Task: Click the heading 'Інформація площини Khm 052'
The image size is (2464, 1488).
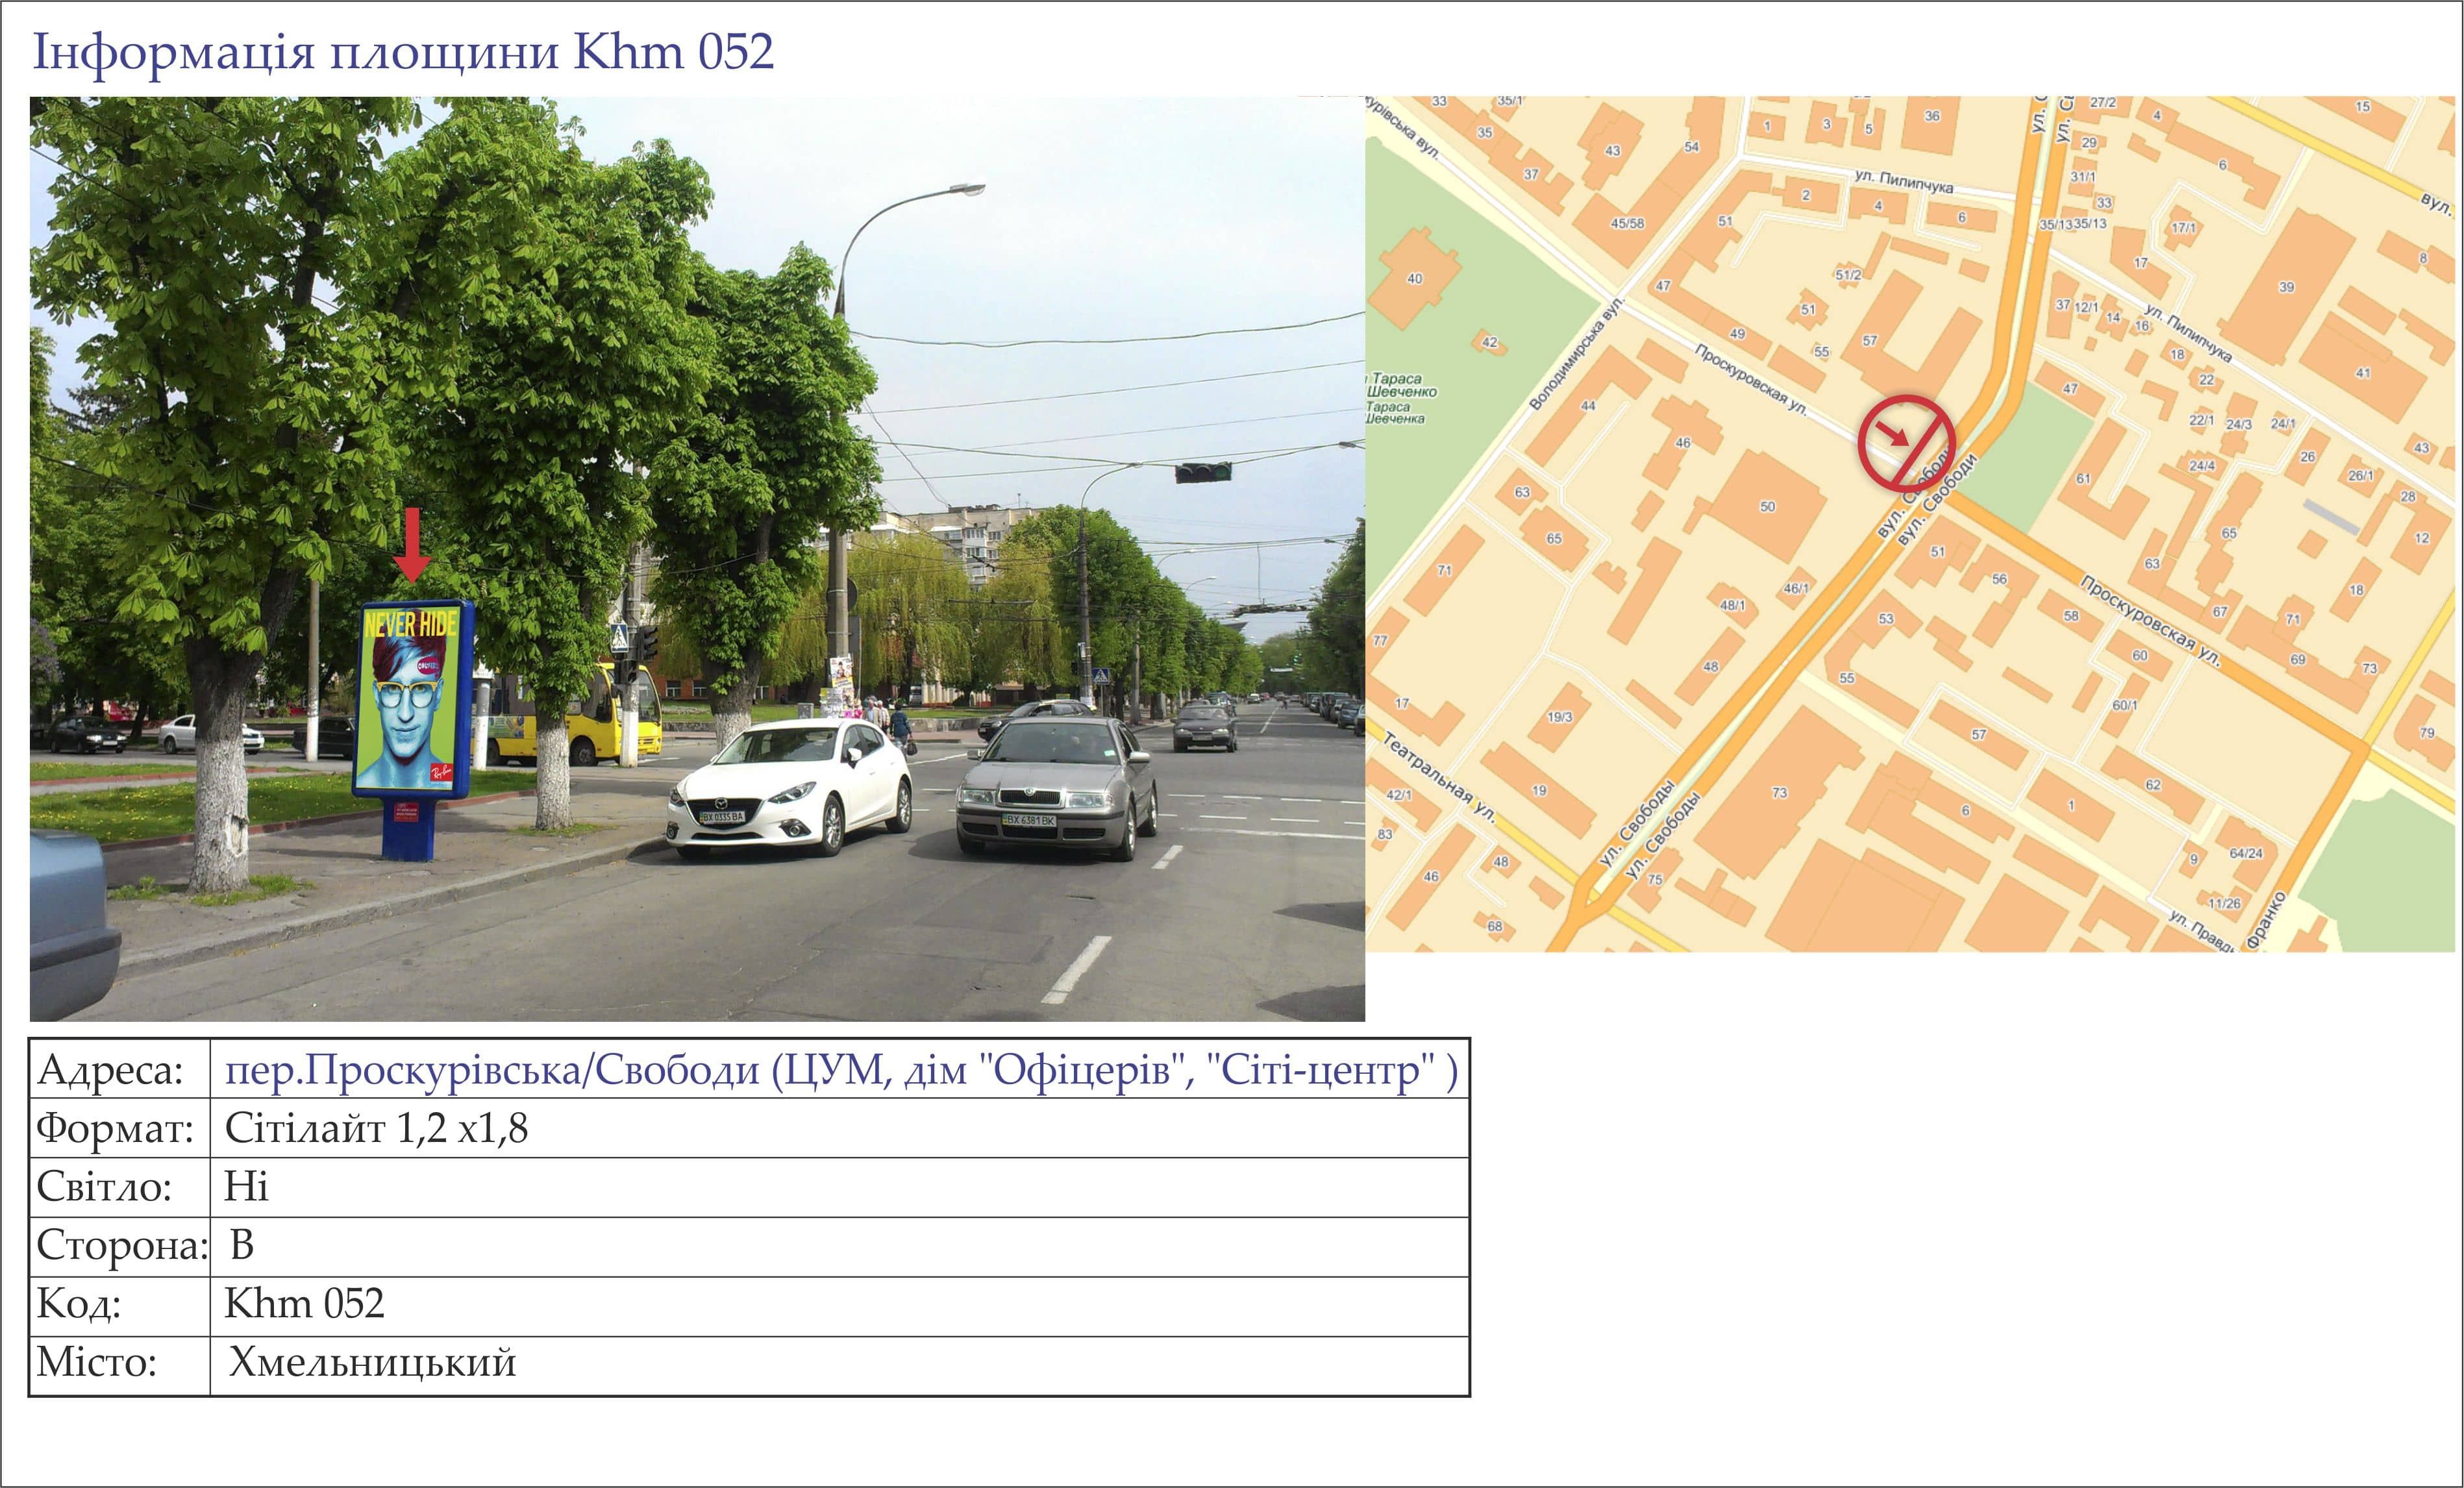Action: 403,52
